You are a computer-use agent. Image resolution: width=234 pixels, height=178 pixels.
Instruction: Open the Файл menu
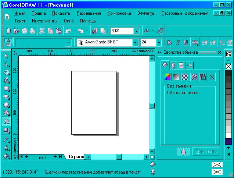point(20,13)
